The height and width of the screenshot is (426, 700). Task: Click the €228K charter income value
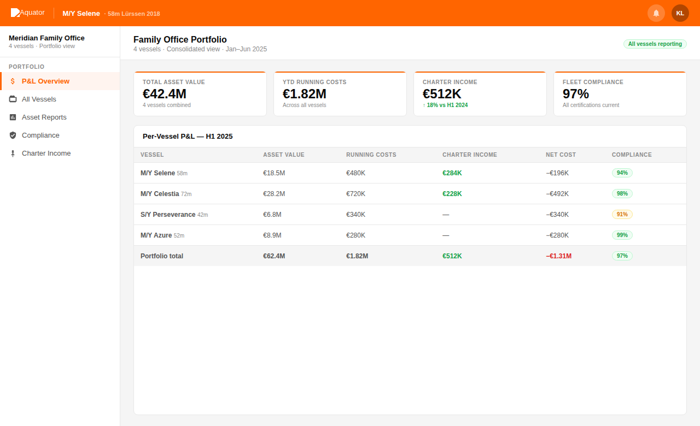(452, 194)
